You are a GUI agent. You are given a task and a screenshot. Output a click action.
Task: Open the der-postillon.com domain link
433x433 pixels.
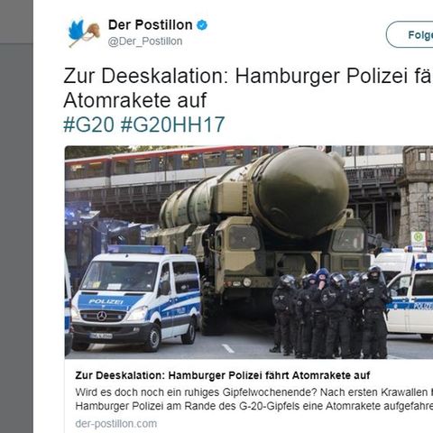(x=116, y=423)
